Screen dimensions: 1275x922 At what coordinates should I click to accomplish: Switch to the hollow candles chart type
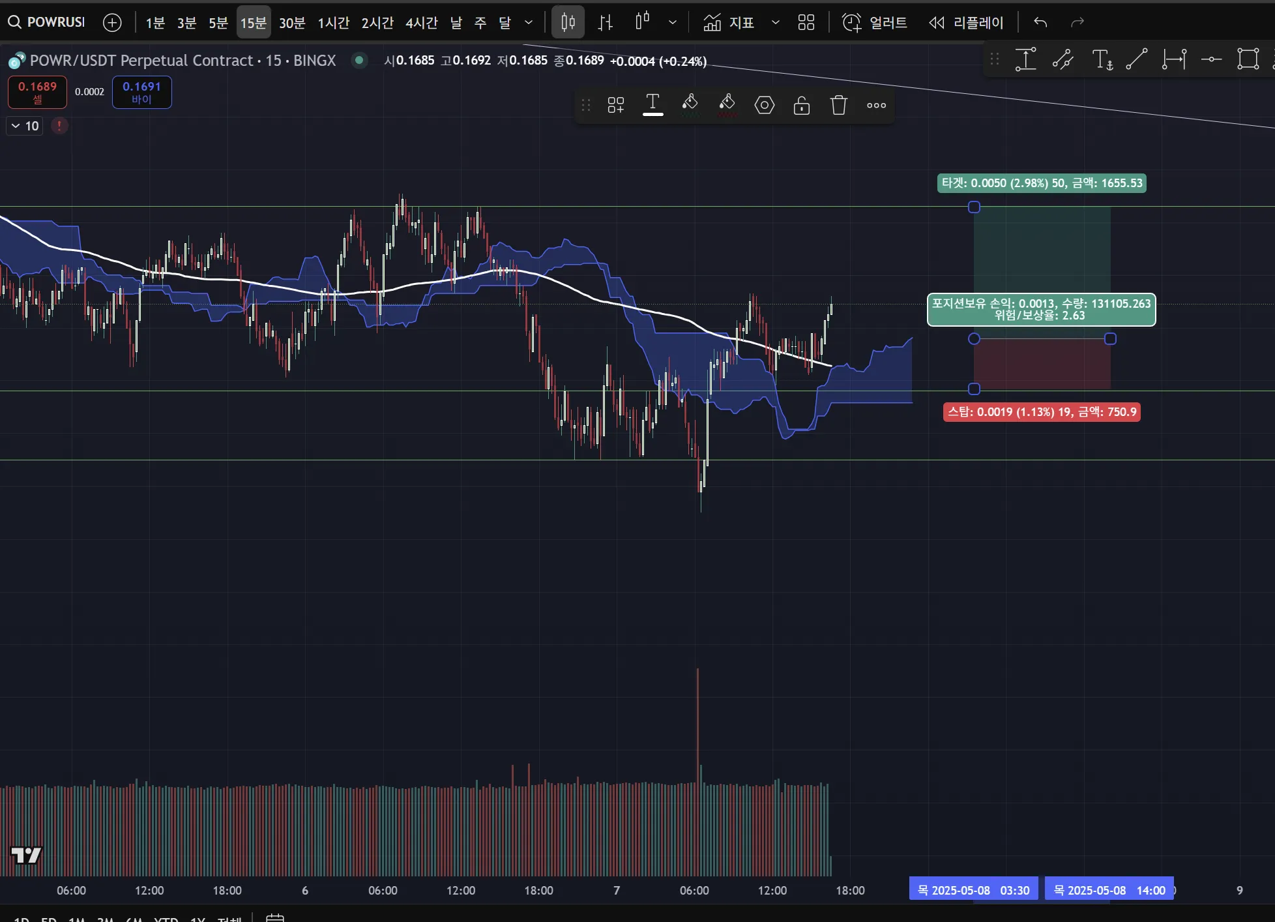(643, 22)
